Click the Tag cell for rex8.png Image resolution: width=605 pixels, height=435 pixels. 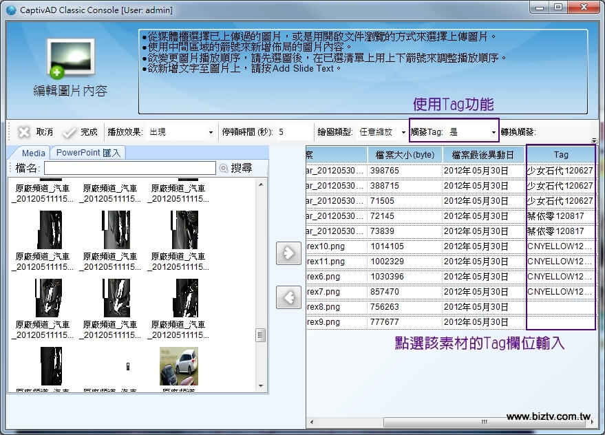point(560,307)
